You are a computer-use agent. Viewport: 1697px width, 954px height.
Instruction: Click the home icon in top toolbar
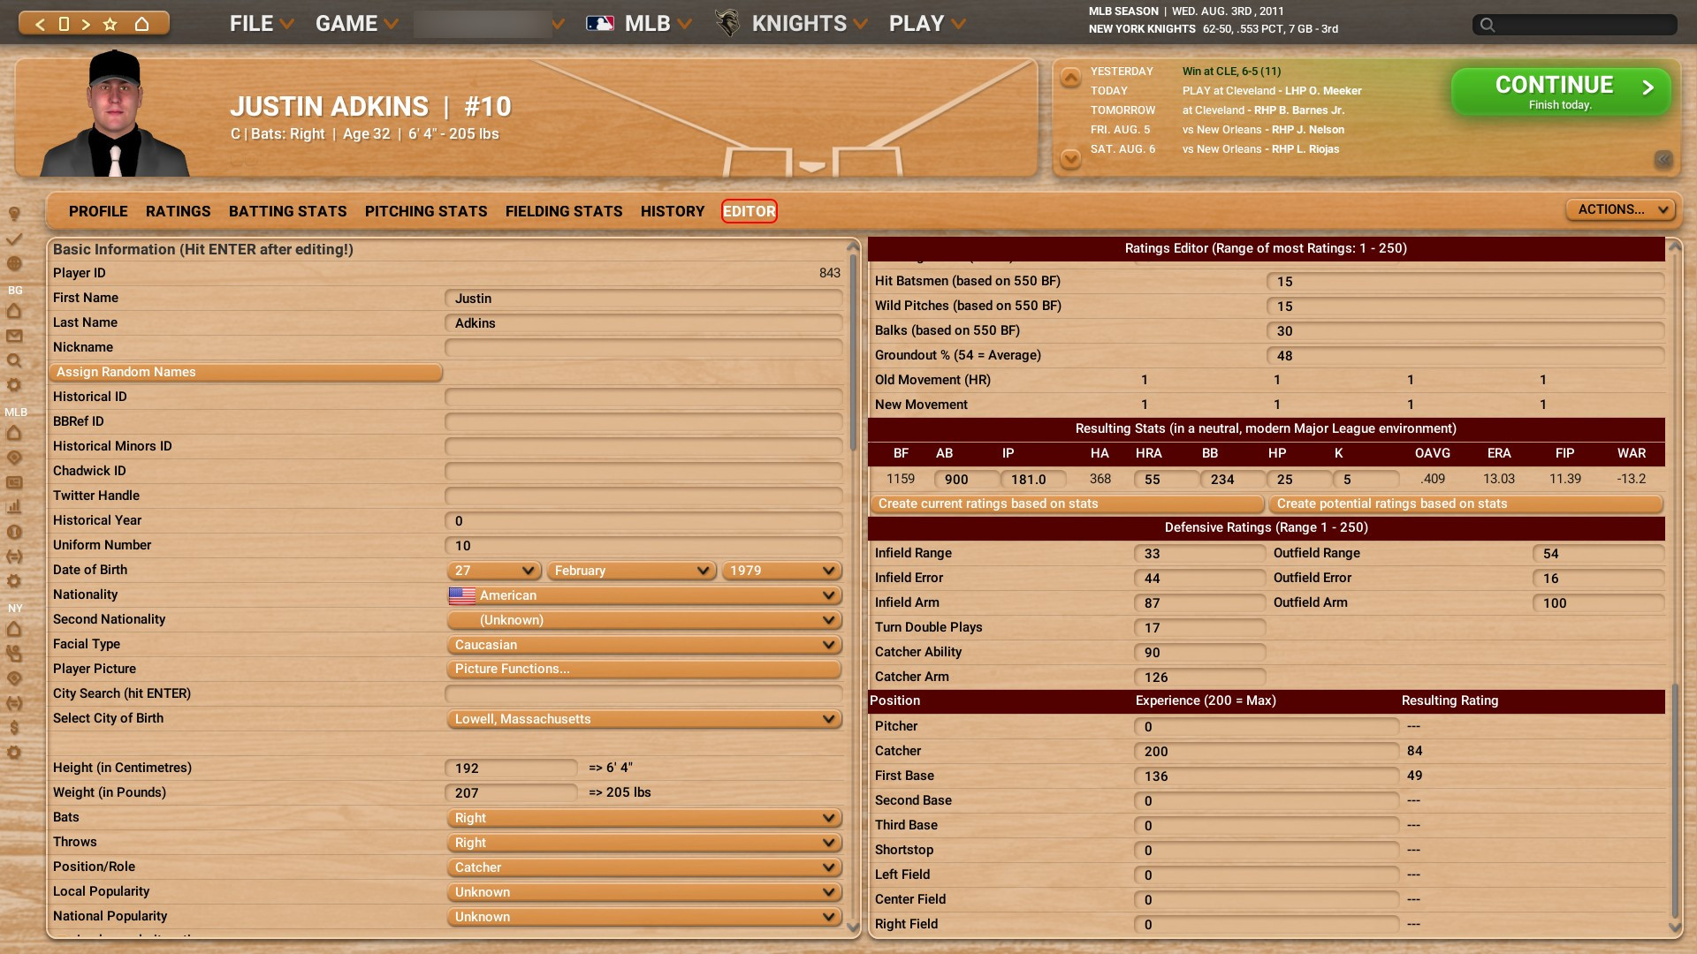(x=141, y=24)
